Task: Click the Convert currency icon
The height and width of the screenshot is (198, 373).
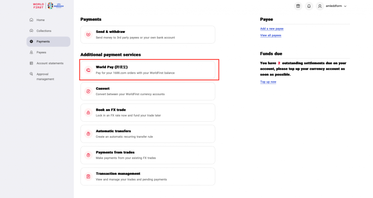Action: 88,91
